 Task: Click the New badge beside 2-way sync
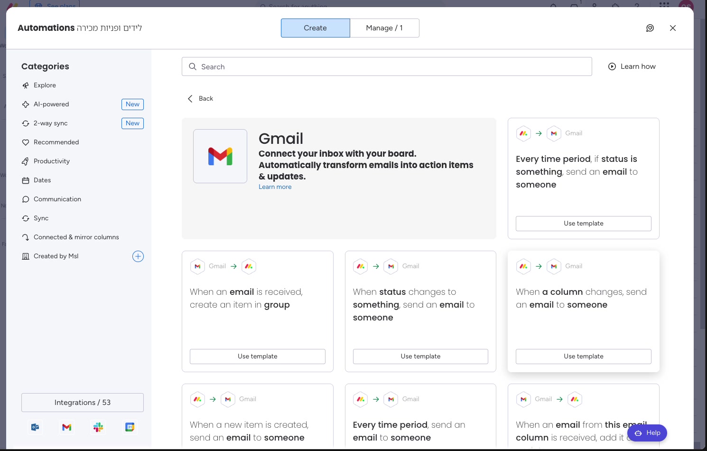(133, 123)
